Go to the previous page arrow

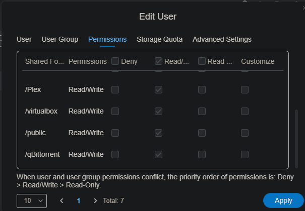pyautogui.click(x=62, y=200)
